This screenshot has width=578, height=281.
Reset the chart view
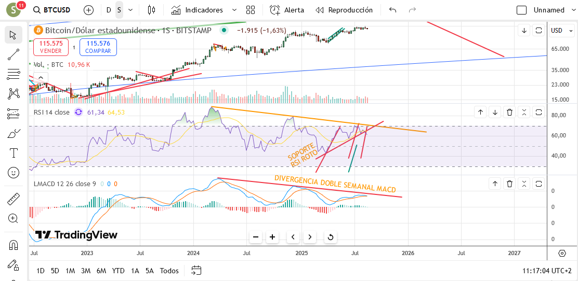pos(331,237)
